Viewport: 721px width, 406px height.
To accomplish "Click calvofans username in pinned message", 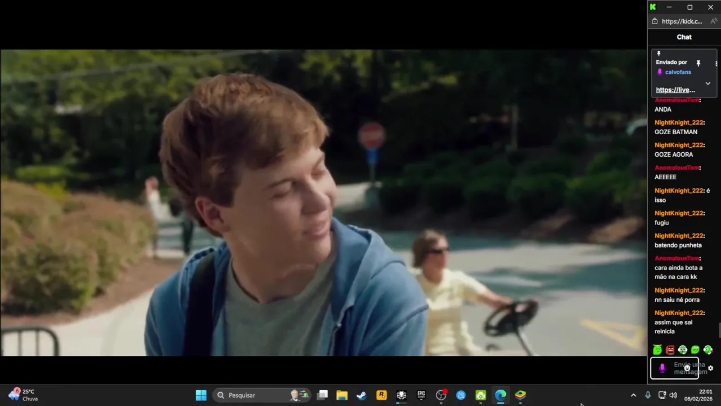I will point(678,72).
